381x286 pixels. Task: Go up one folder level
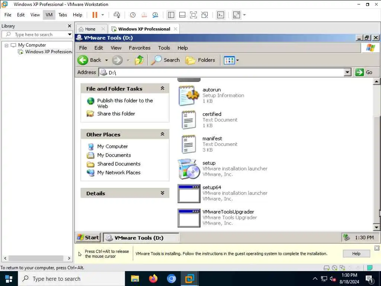140,60
